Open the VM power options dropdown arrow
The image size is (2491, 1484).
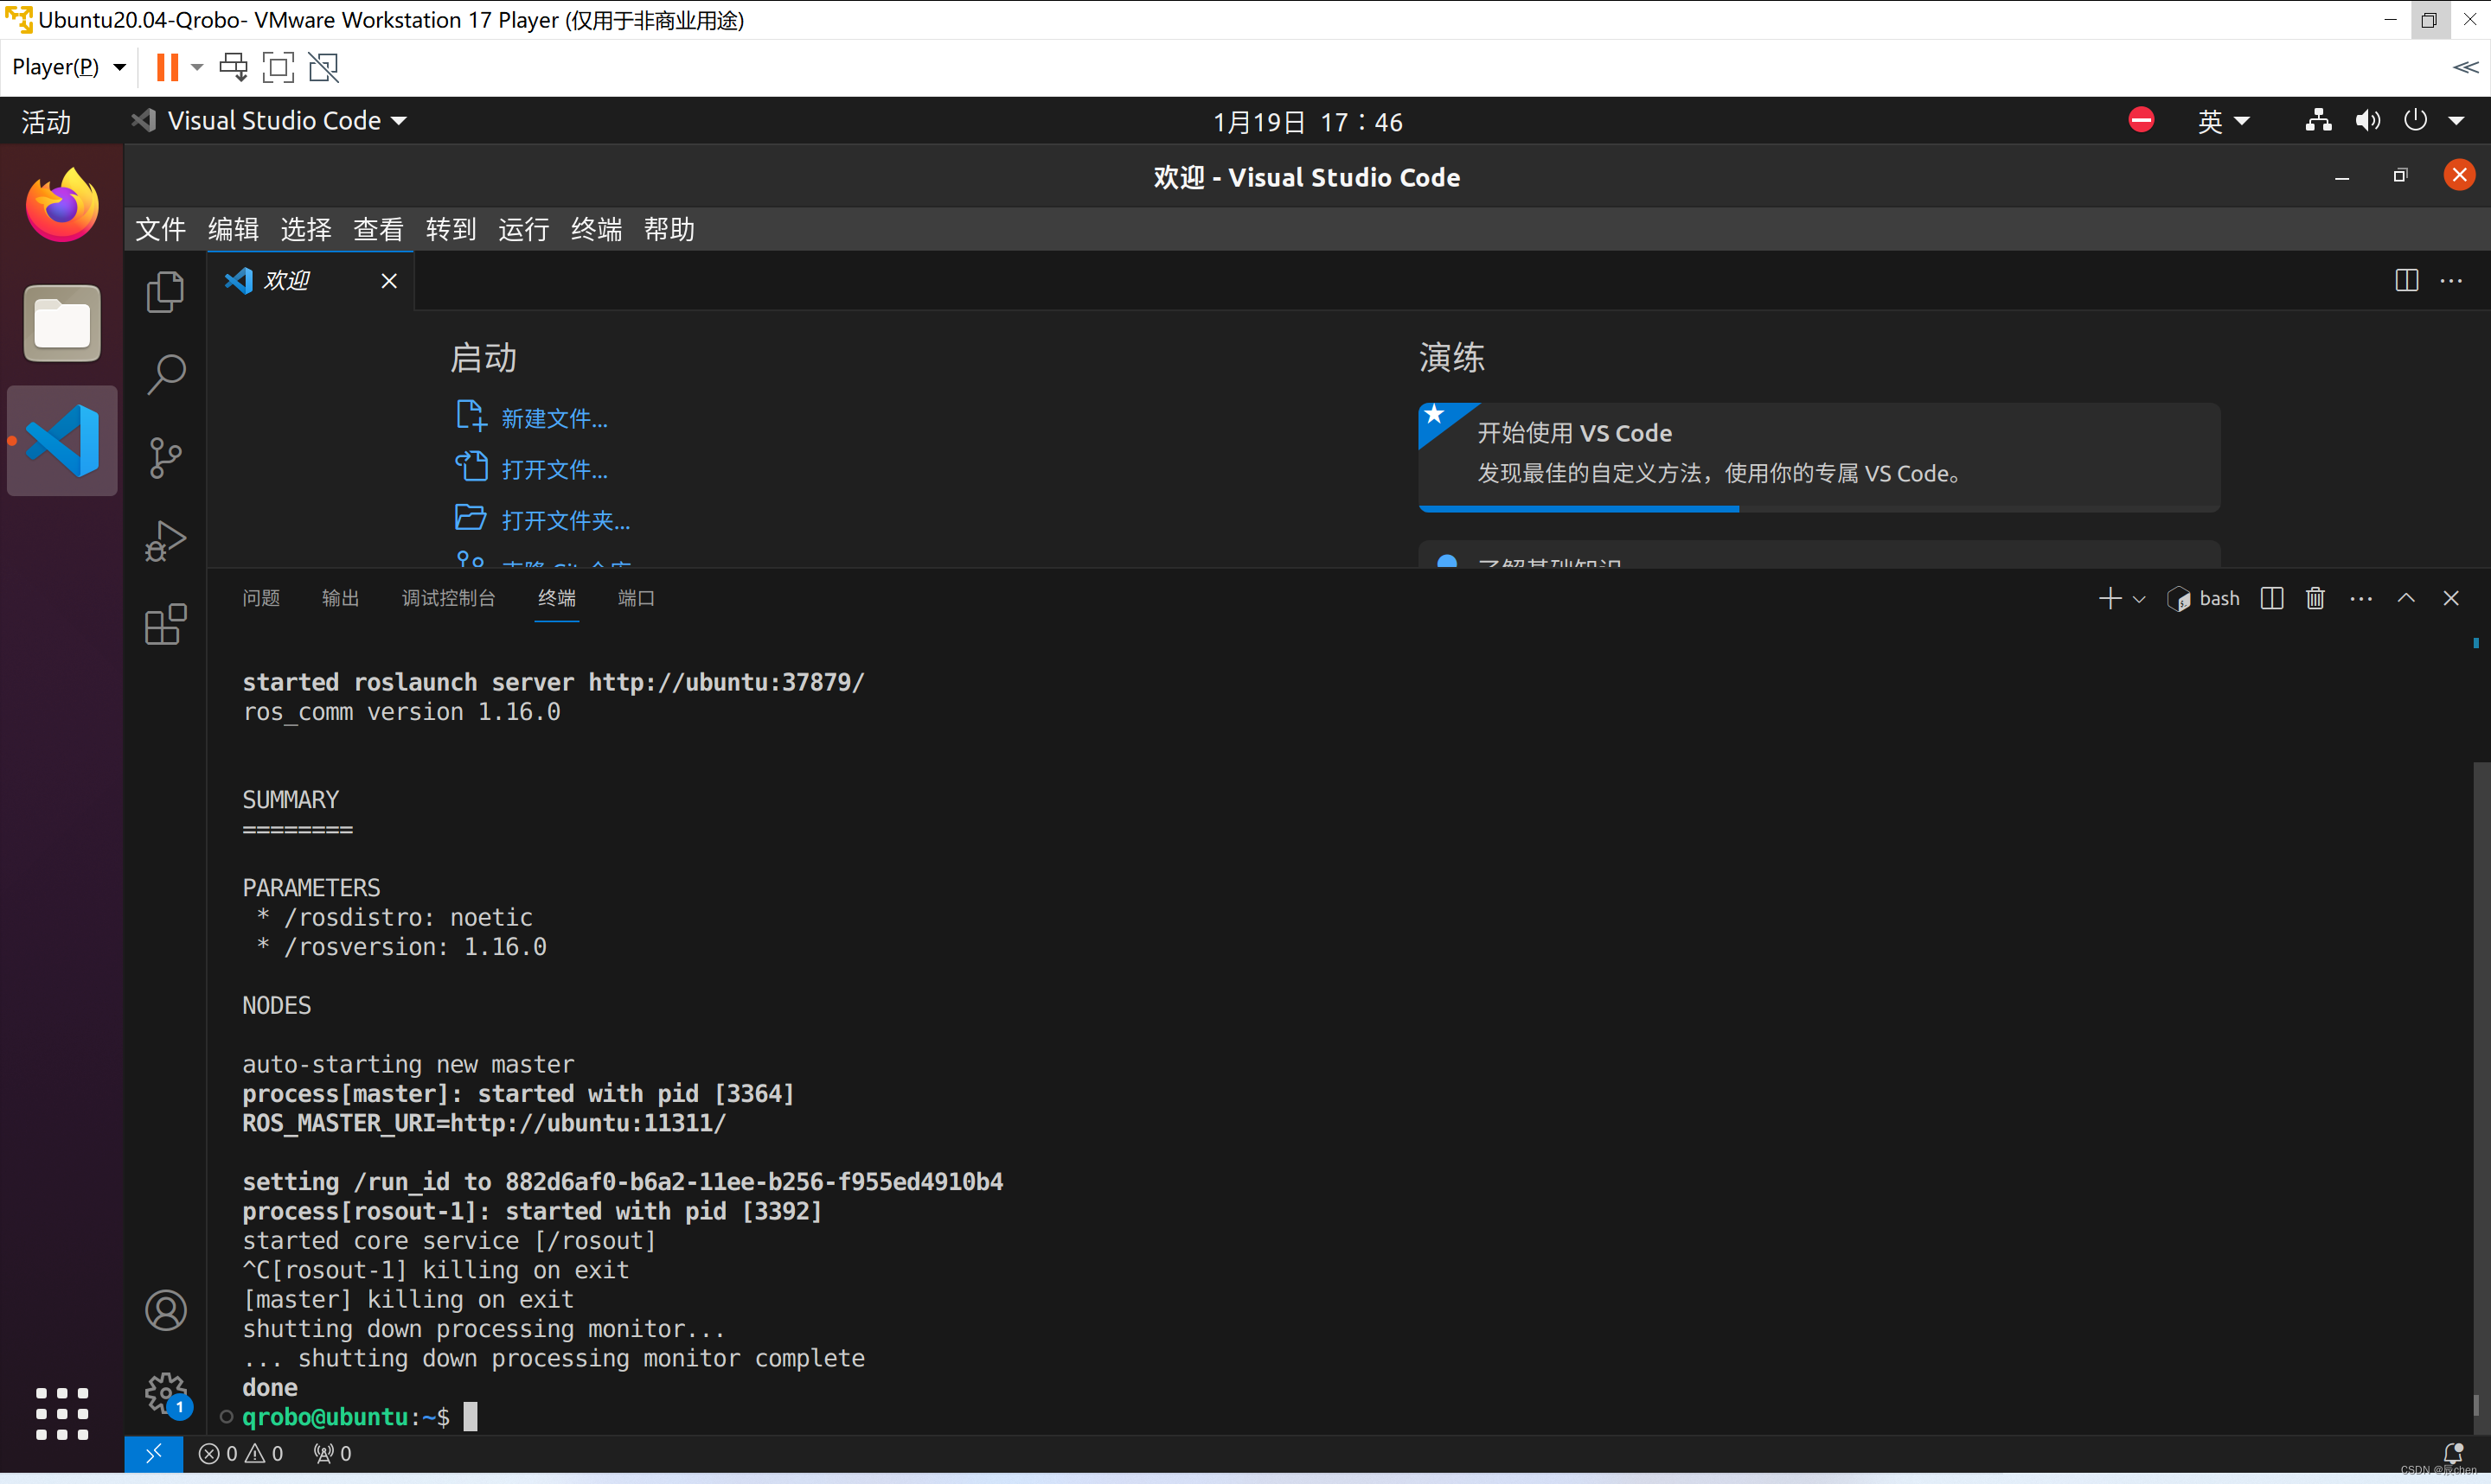click(197, 67)
